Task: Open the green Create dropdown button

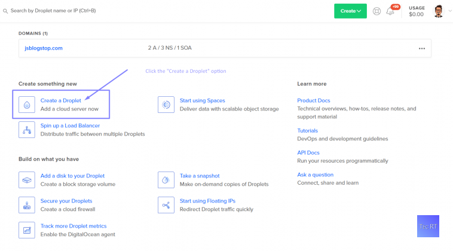Action: click(x=350, y=11)
